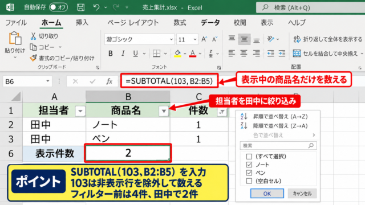Click the Format Painter (書式のコピー/貼り付け) brush
The height and width of the screenshot is (205, 365).
coord(33,58)
